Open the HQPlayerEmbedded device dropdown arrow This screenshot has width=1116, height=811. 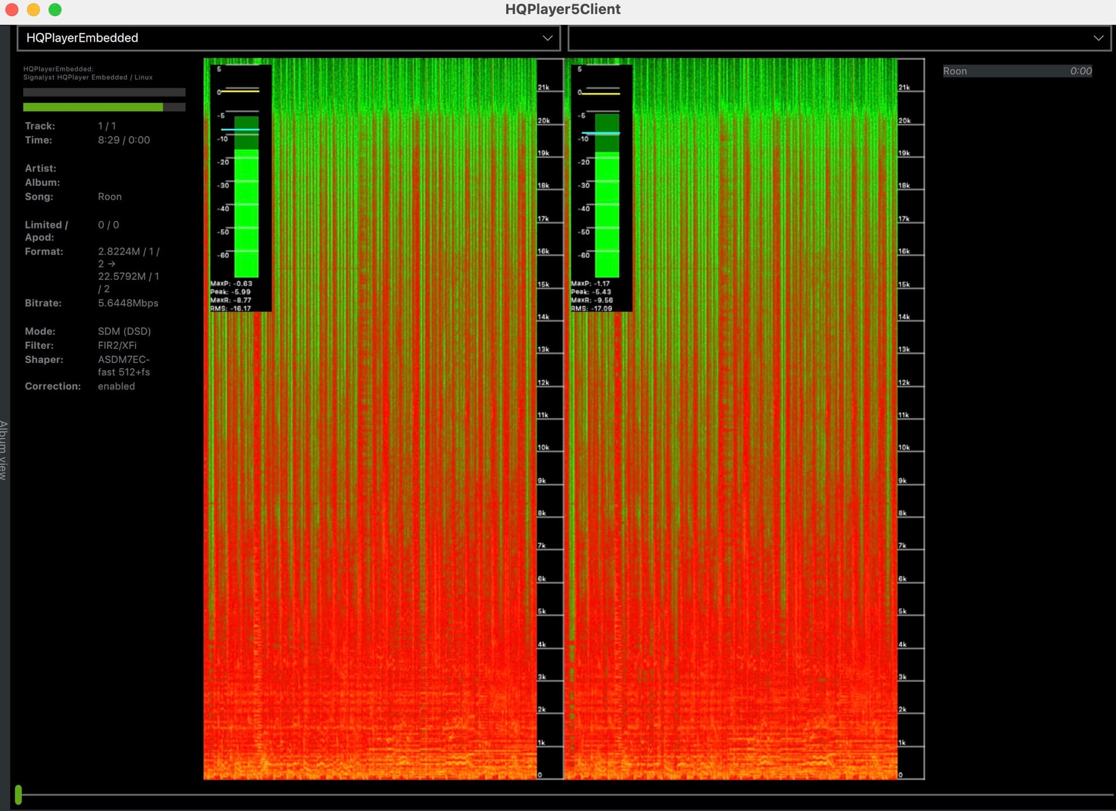[547, 38]
